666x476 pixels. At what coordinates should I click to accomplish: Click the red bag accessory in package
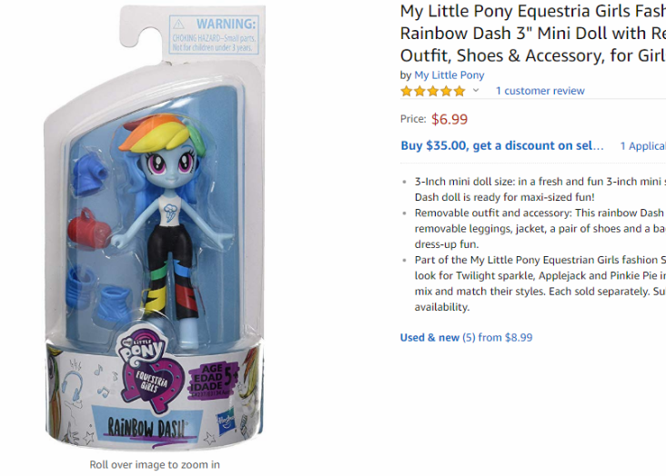(89, 229)
